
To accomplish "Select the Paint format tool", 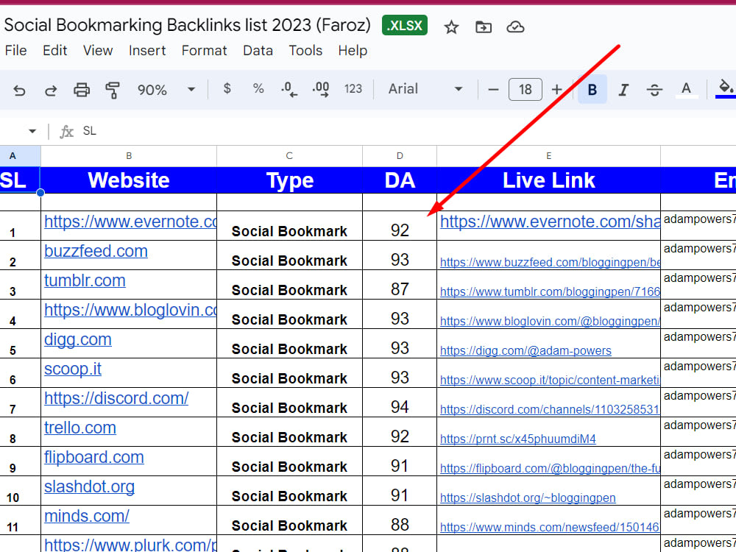I will point(113,90).
